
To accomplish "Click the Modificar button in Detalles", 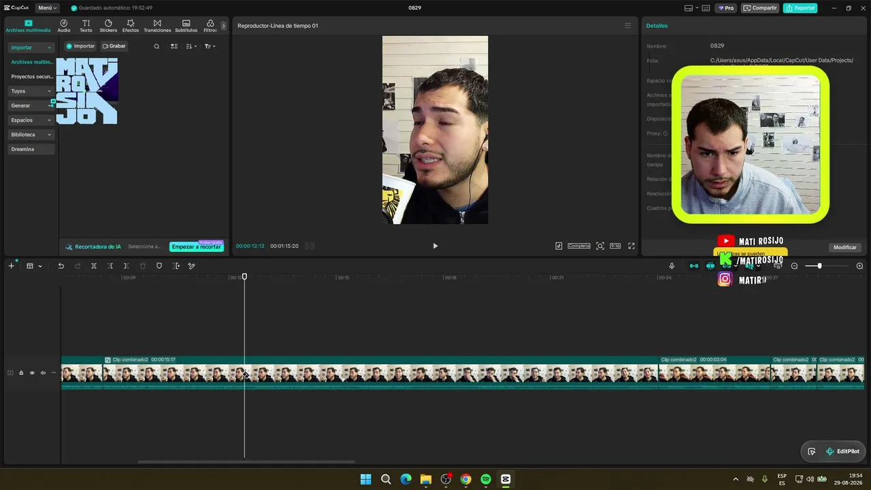I will [x=845, y=247].
